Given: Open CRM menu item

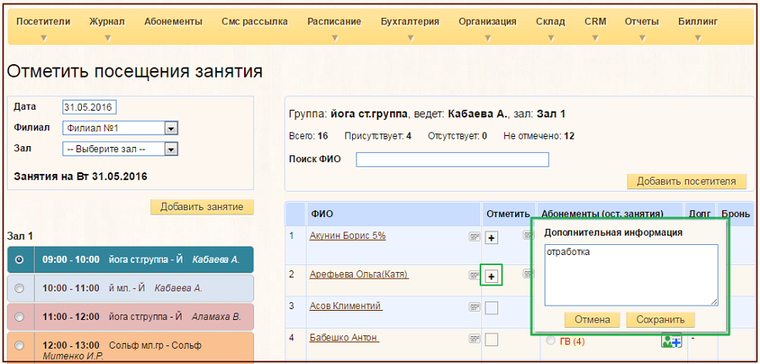Looking at the screenshot, I should [x=595, y=21].
